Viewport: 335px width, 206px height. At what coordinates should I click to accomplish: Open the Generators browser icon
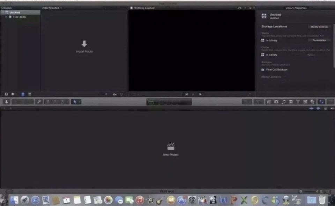(305, 102)
